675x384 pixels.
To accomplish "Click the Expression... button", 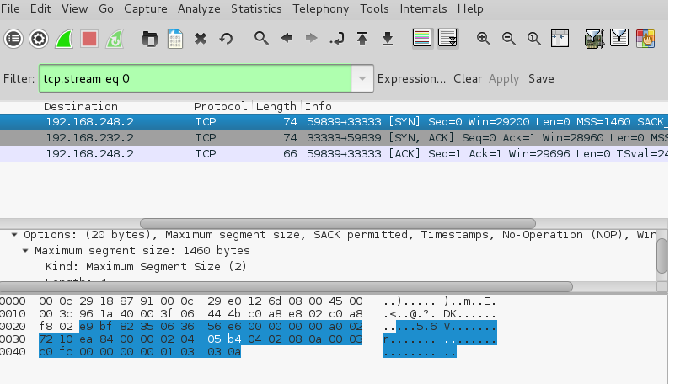I will pyautogui.click(x=411, y=79).
